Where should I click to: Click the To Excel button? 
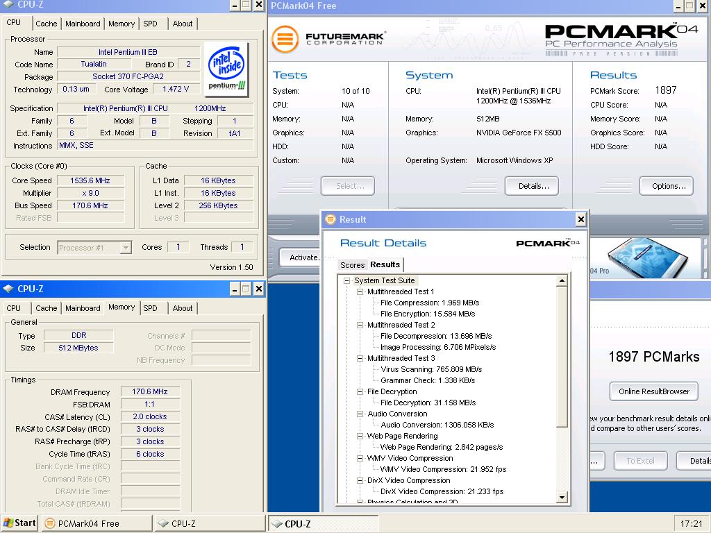click(x=640, y=461)
